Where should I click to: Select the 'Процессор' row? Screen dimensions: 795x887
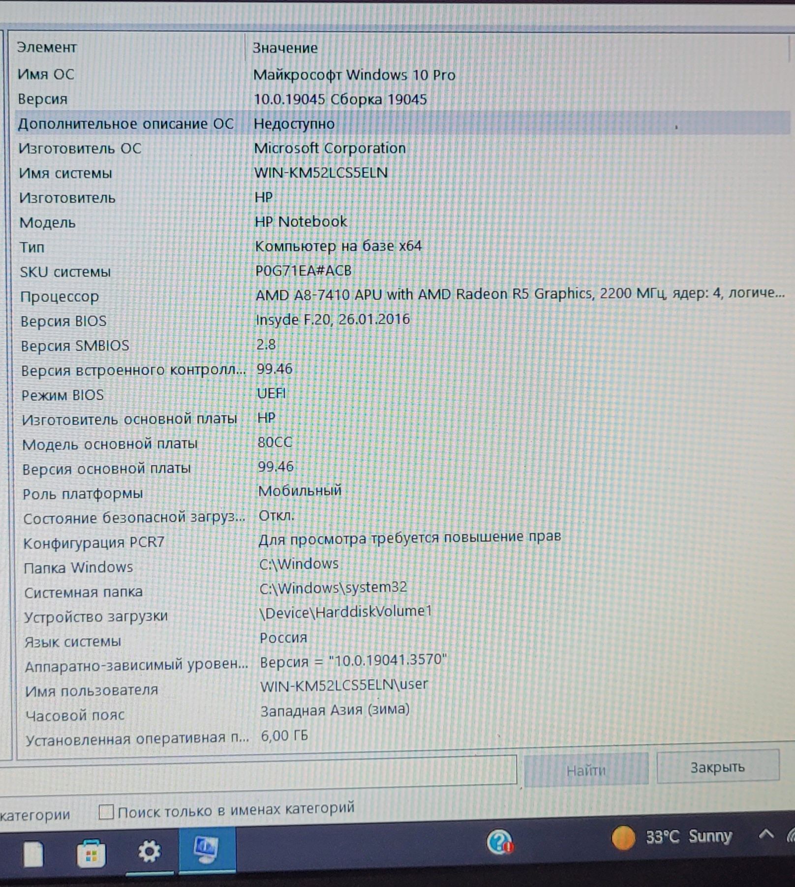402,296
